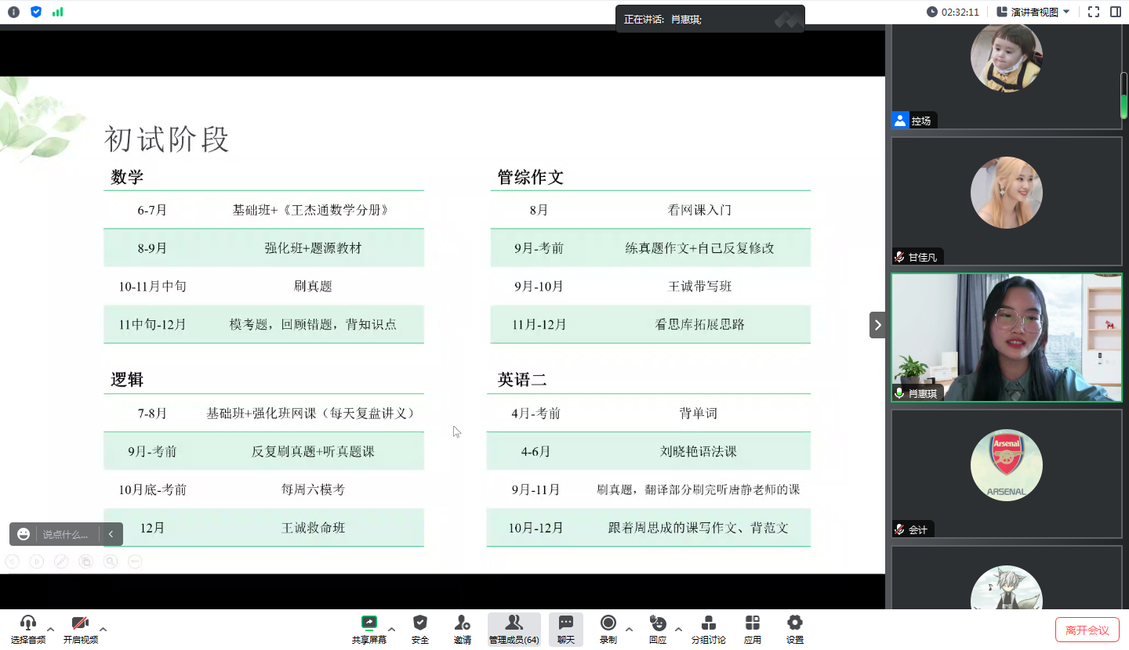The height and width of the screenshot is (650, 1129).
Task: Collapse participant video sidebar with arrow
Action: [877, 325]
